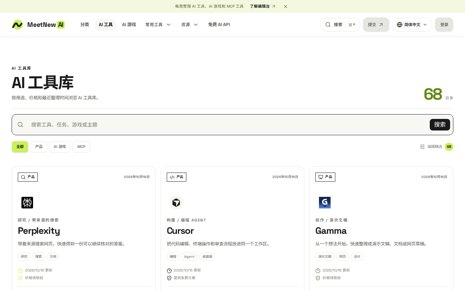Open 分类 in the navigation bar

pyautogui.click(x=85, y=25)
